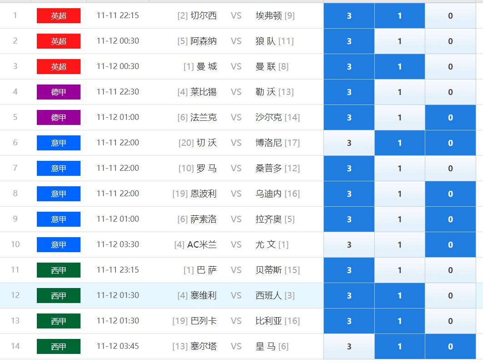Toggle home win 3 for 切尔西 vs 埃弗顿
The width and height of the screenshot is (483, 363).
click(x=349, y=16)
